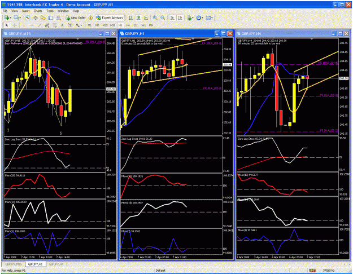This screenshot has width=353, height=274.
Task: Expand the Periods dropdown arrow
Action: 202,18
